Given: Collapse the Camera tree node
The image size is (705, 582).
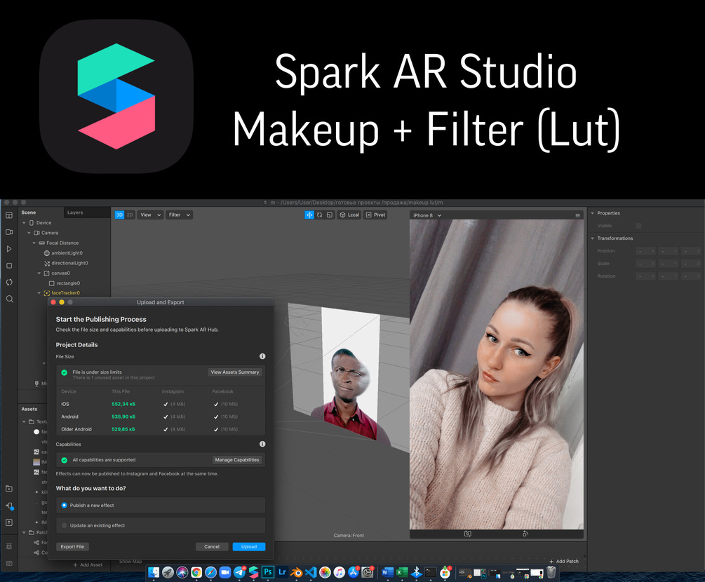Looking at the screenshot, I should 29,233.
